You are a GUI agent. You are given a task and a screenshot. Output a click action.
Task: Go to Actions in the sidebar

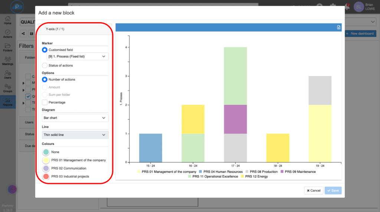pyautogui.click(x=7, y=34)
